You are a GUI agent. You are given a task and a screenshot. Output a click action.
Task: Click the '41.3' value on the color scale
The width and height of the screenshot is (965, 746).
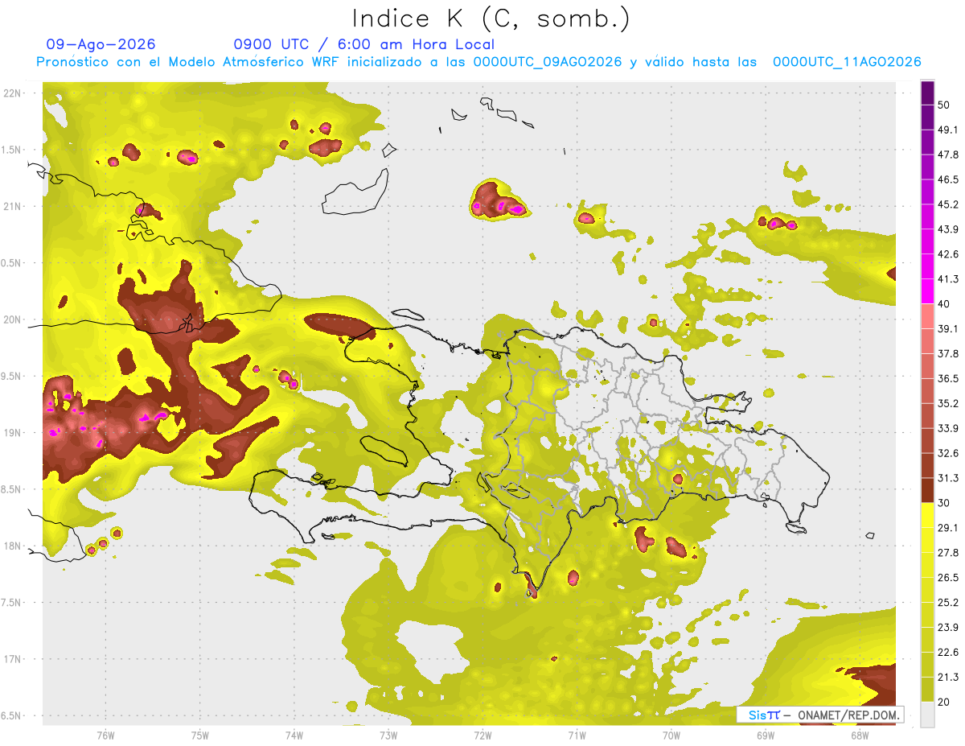click(948, 279)
